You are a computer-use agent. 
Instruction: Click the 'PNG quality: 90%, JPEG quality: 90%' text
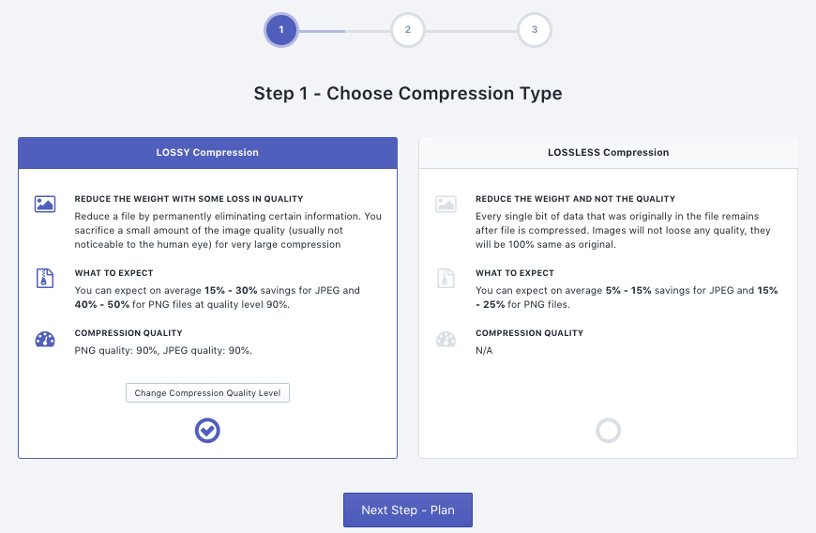click(163, 350)
